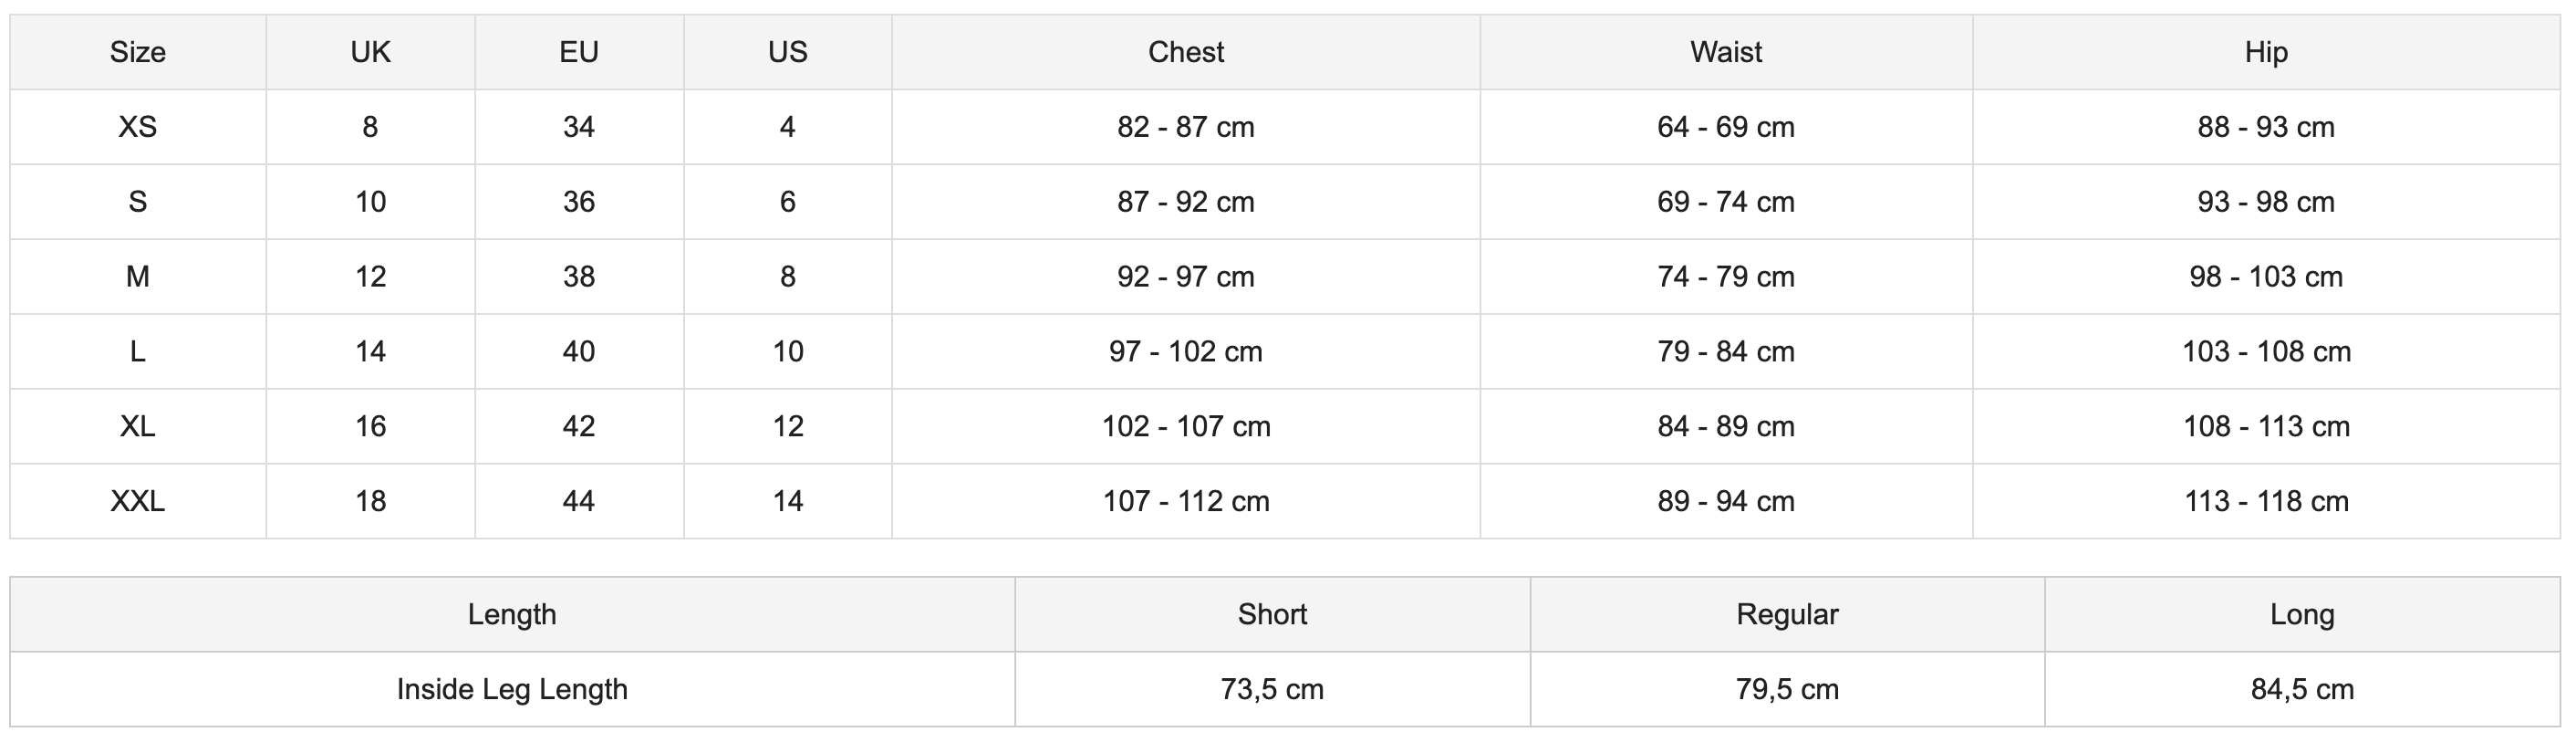Click chest measurement 102 - 107 cm
This screenshot has height=732, width=2576.
(x=1185, y=427)
